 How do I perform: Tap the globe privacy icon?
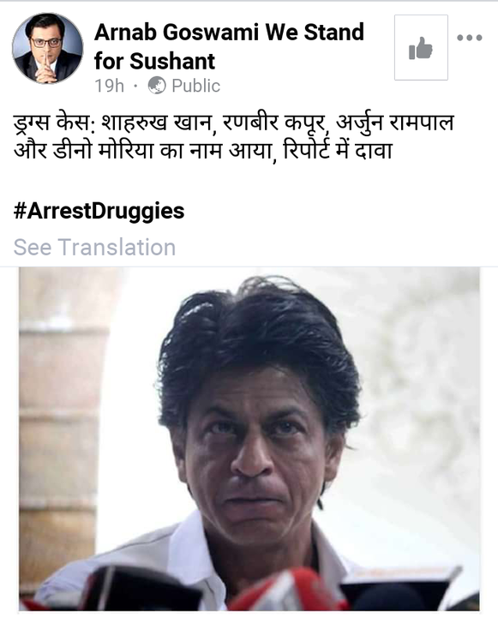click(x=157, y=86)
